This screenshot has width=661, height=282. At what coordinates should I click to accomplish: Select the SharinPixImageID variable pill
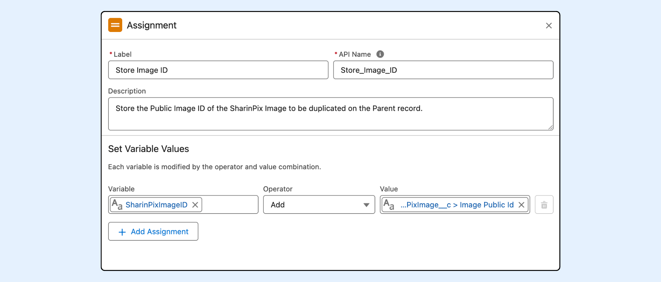coord(156,205)
